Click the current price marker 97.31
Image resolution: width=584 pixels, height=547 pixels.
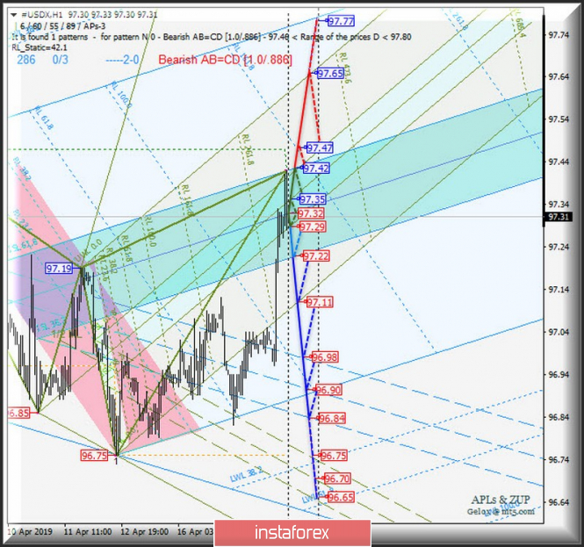558,217
